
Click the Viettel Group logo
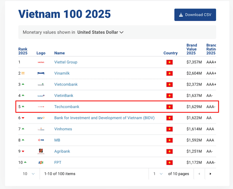pyautogui.click(x=41, y=62)
